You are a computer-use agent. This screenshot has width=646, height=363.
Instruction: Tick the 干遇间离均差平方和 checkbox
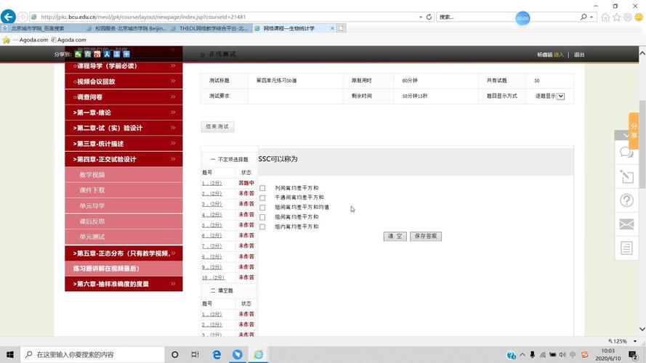[262, 197]
